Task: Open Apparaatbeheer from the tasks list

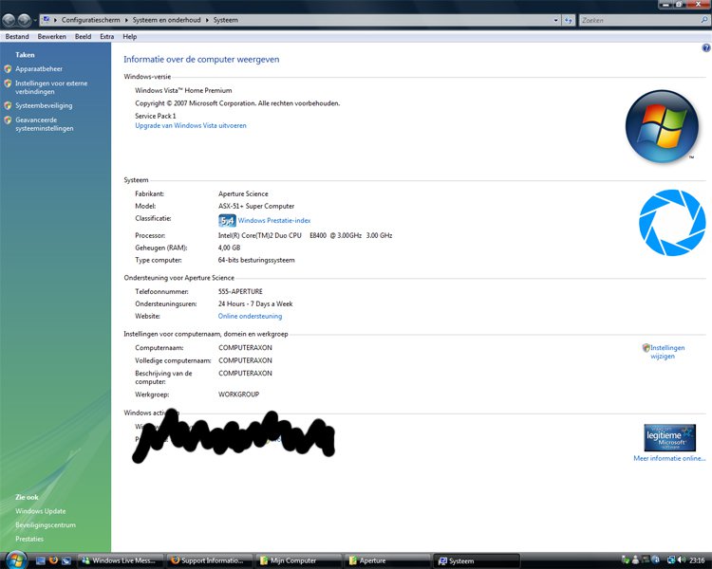Action: point(39,69)
